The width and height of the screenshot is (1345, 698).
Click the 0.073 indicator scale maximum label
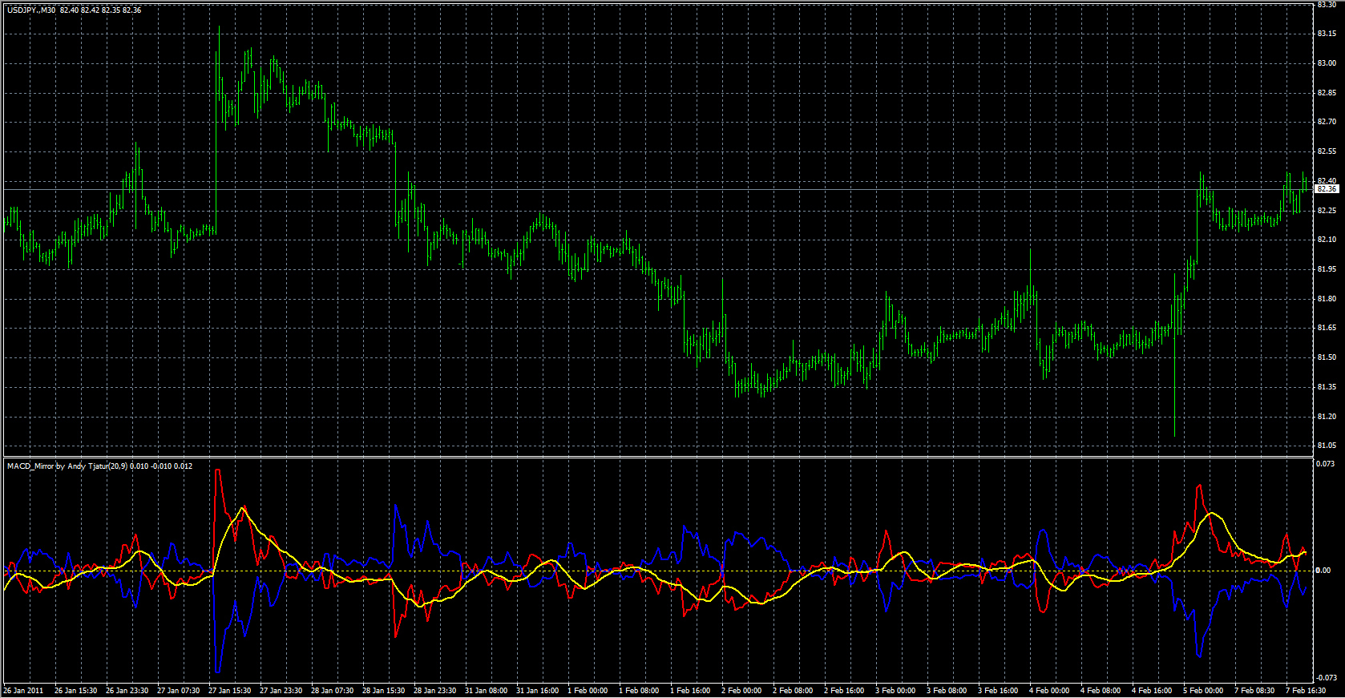click(1325, 464)
